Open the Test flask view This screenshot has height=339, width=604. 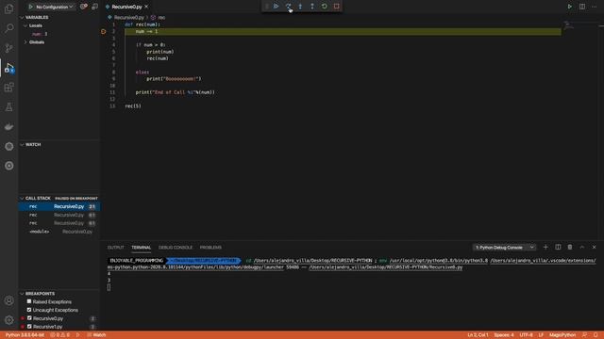coord(8,107)
